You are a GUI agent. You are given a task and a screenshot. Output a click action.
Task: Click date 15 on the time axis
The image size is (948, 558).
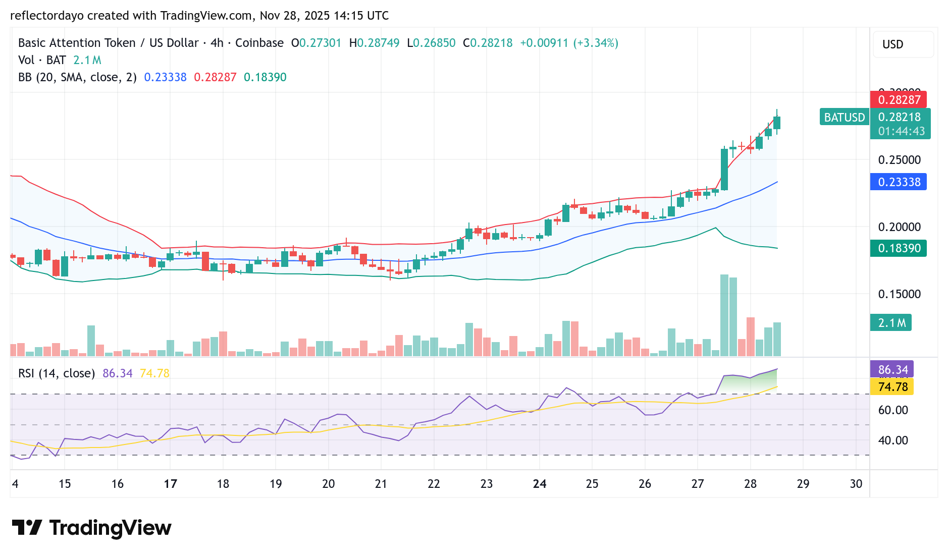(x=65, y=484)
